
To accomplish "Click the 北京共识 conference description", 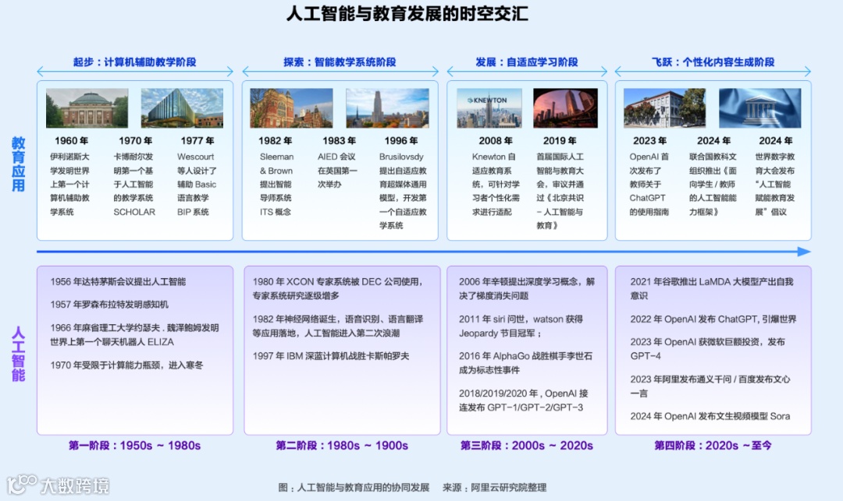I will [x=560, y=191].
